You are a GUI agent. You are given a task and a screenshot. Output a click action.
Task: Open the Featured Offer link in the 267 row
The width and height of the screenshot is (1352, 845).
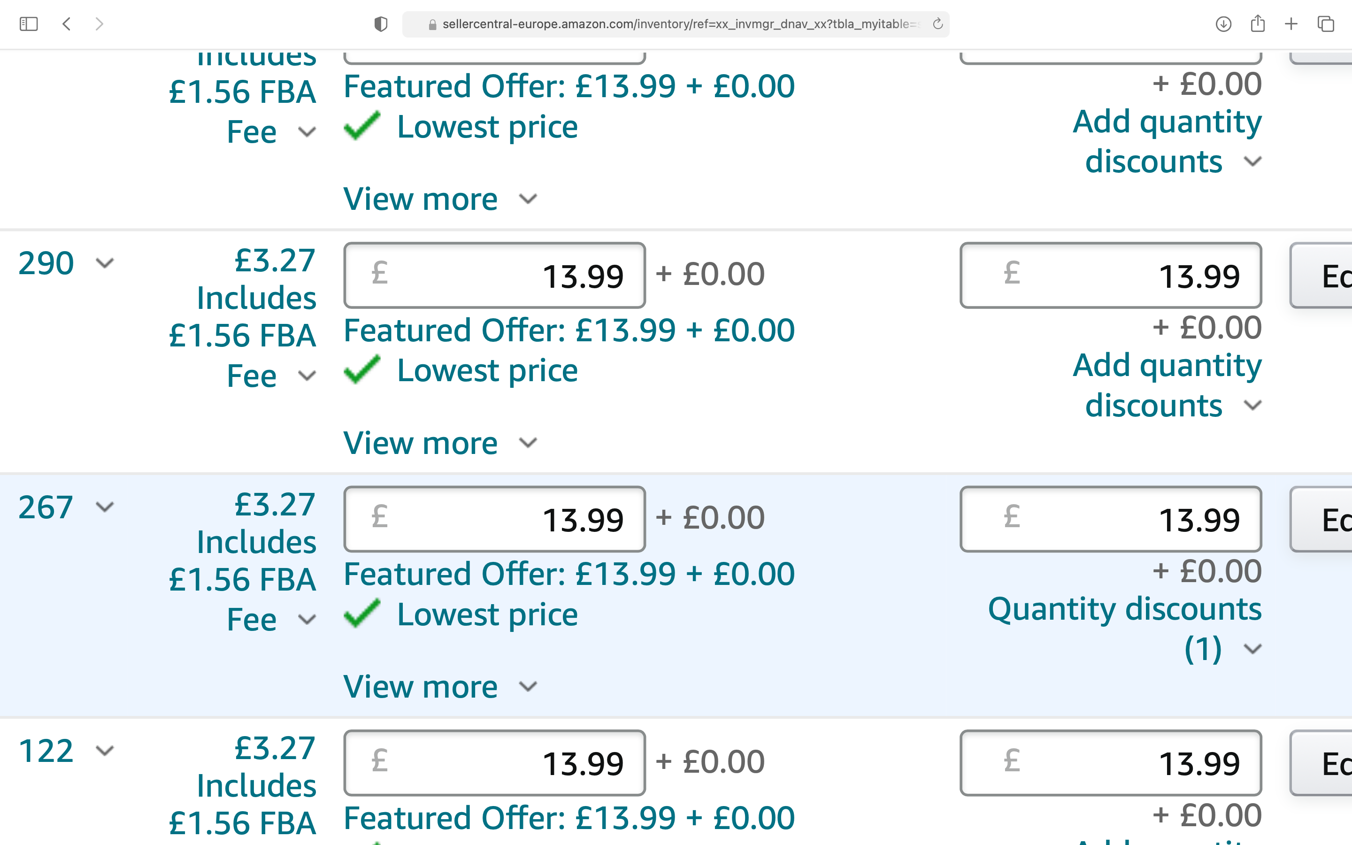[569, 574]
